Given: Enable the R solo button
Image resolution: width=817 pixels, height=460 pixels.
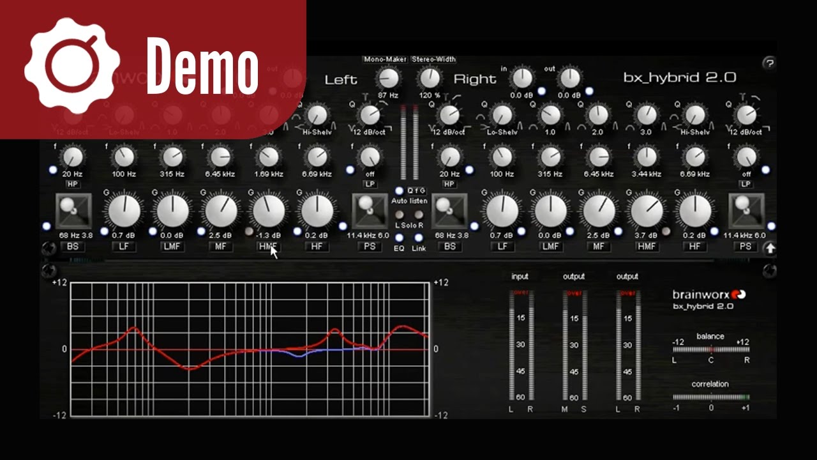Looking at the screenshot, I should tap(419, 215).
